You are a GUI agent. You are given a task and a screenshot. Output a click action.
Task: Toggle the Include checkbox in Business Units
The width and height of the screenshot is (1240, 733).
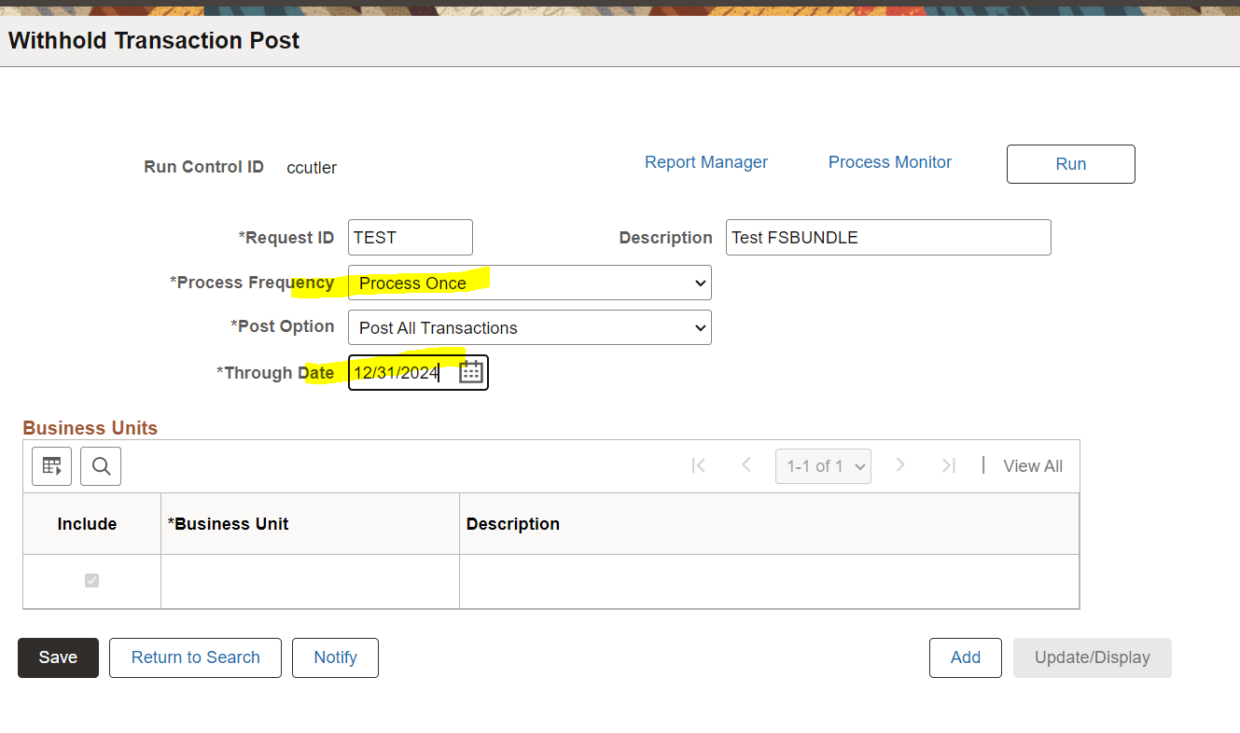pos(91,580)
